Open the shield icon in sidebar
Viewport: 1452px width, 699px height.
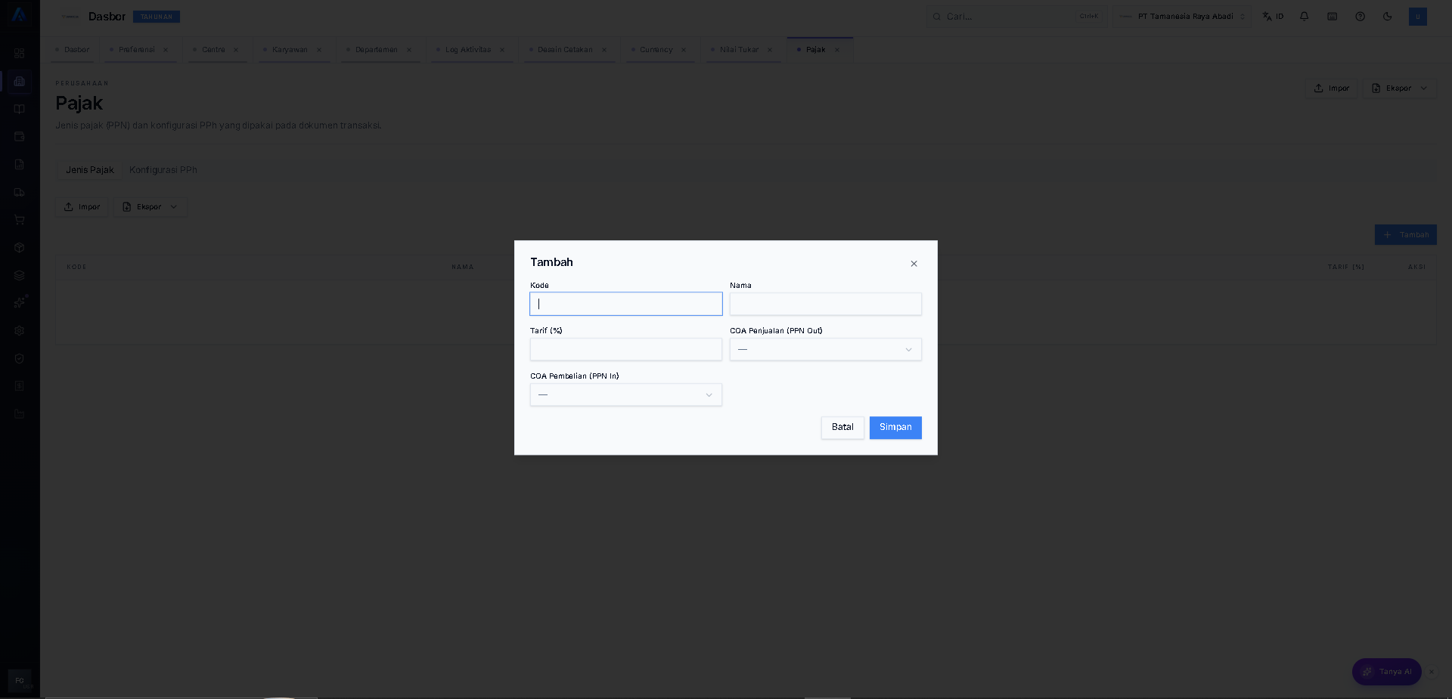point(20,358)
